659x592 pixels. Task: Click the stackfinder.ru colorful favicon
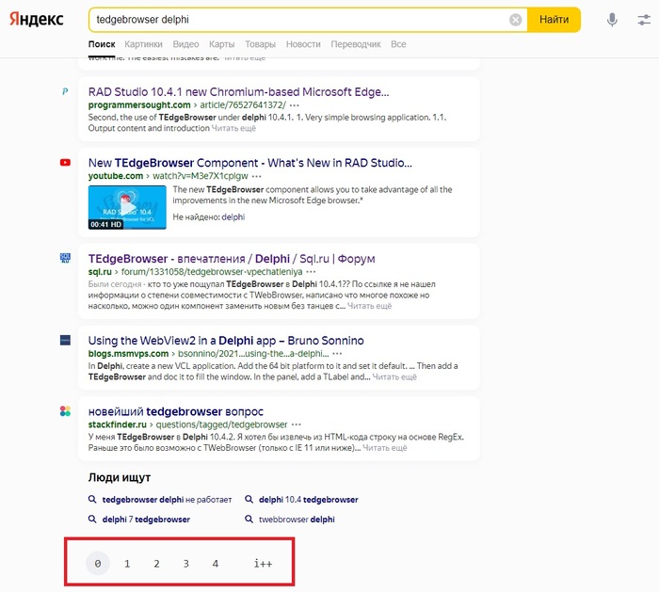65,411
